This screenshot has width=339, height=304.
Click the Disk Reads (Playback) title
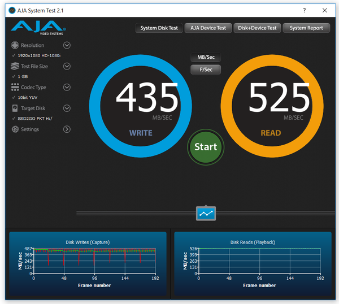(253, 242)
